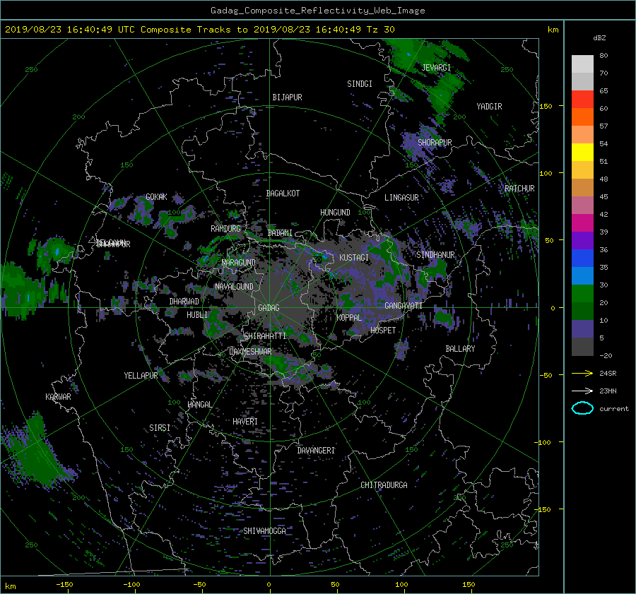This screenshot has width=636, height=594.
Task: Click the HANGAL city label
Action: tap(199, 405)
